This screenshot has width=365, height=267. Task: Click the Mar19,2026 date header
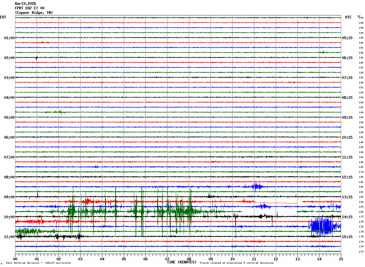pos(25,4)
